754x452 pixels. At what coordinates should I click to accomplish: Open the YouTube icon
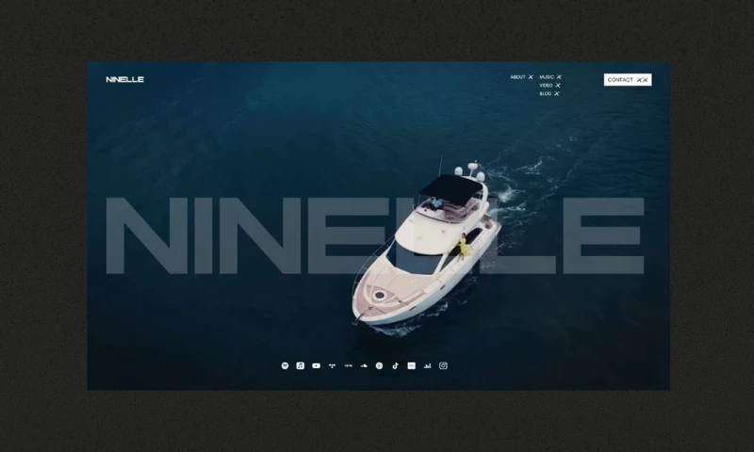[316, 366]
